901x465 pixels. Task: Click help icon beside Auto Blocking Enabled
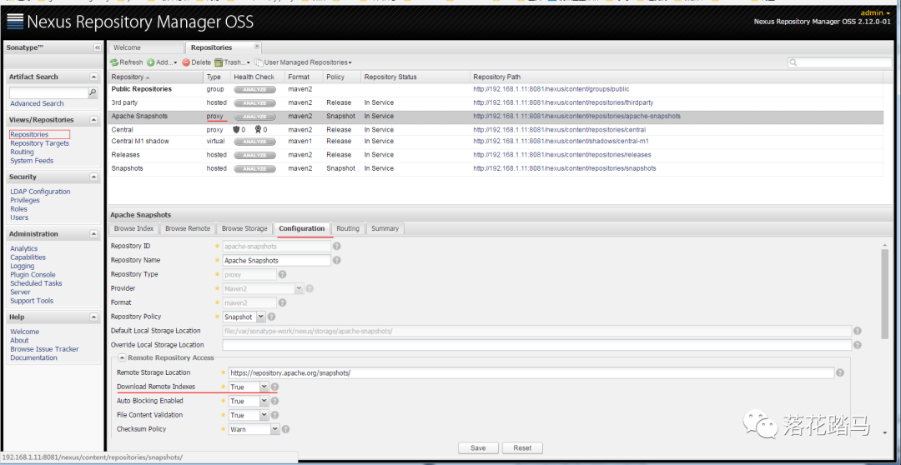pyautogui.click(x=274, y=402)
